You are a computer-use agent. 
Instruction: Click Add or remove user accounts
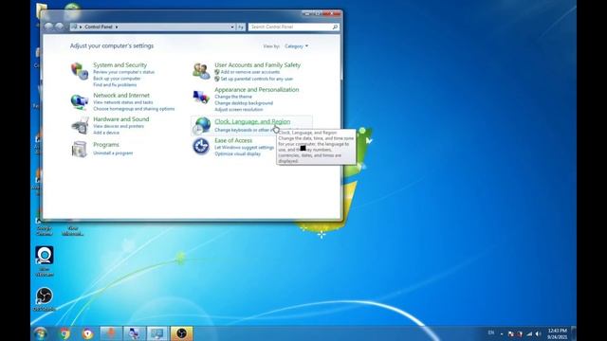point(250,72)
